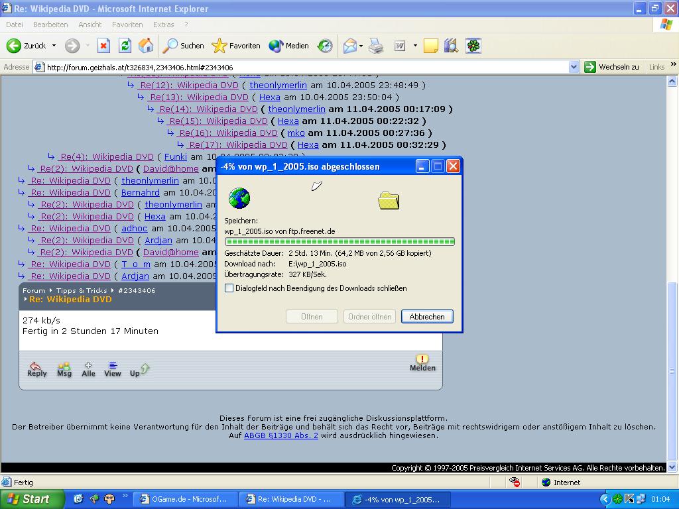This screenshot has height=509, width=679.
Task: Open the Mail button dropdown arrow
Action: tap(361, 46)
